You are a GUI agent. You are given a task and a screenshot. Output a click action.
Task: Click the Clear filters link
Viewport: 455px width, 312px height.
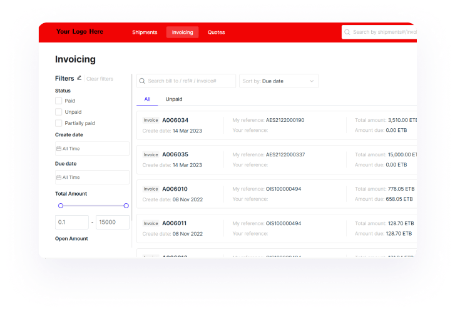point(100,79)
